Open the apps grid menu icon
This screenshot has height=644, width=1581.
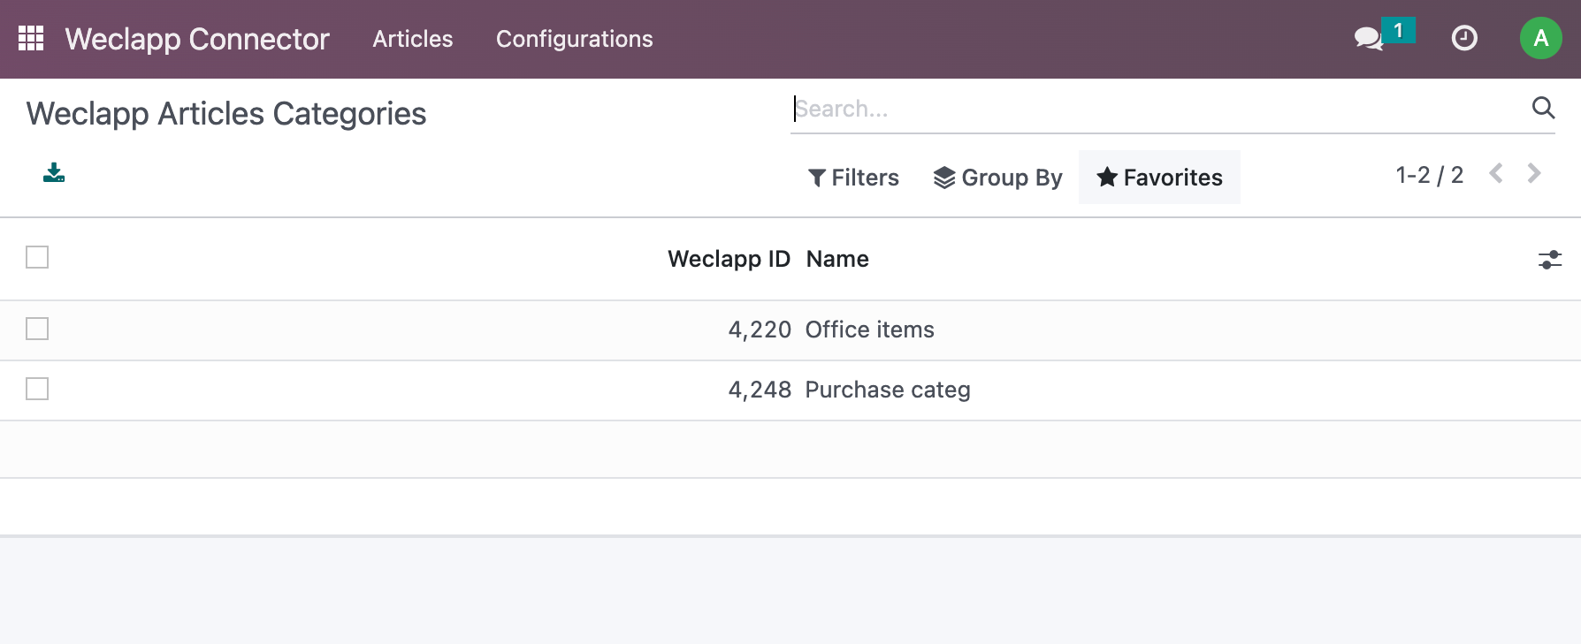click(31, 38)
